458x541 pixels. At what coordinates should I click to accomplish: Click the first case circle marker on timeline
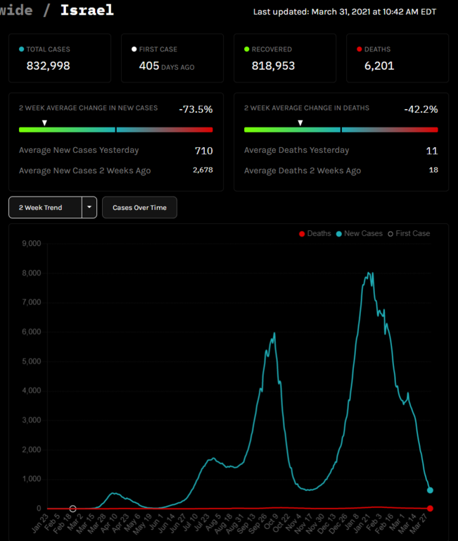tap(72, 508)
